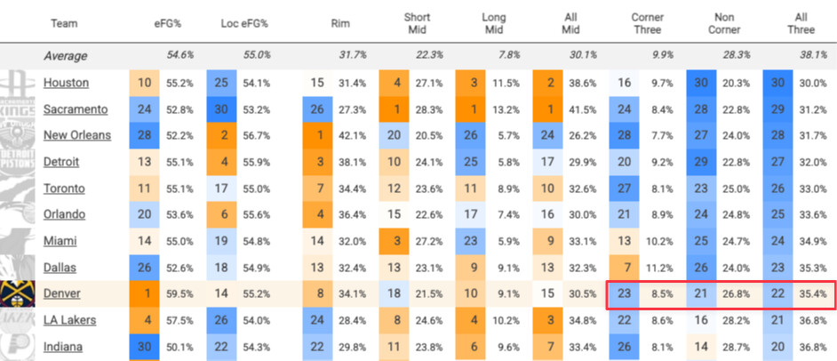Viewport: 837px width, 361px height.
Task: Click Houston's blue rank 30 Non Corner cell
Action: tap(701, 83)
